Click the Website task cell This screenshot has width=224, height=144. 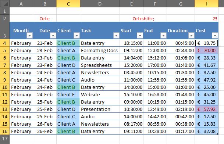100,95
